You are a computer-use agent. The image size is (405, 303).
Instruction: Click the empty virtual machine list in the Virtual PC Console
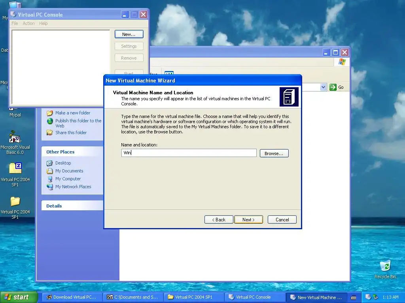(61, 67)
